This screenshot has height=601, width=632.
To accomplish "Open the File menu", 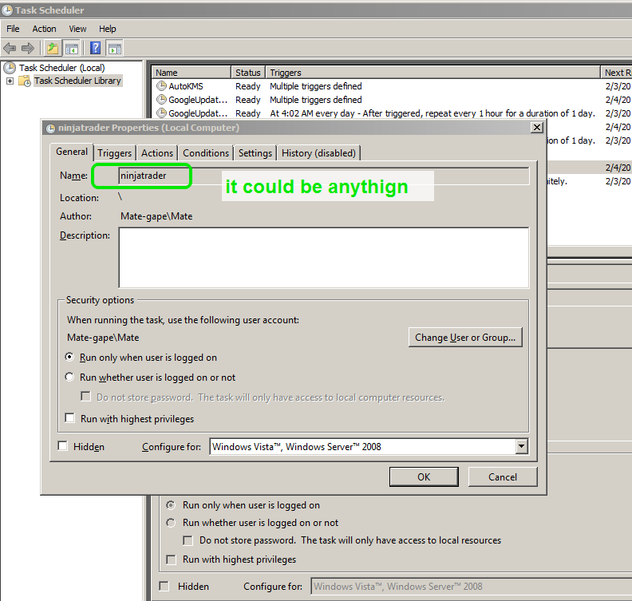I will (x=13, y=29).
